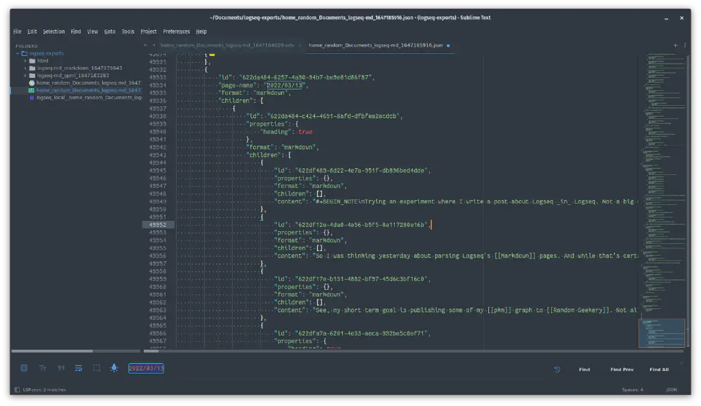Toggle highlight matches option

pyautogui.click(x=114, y=368)
